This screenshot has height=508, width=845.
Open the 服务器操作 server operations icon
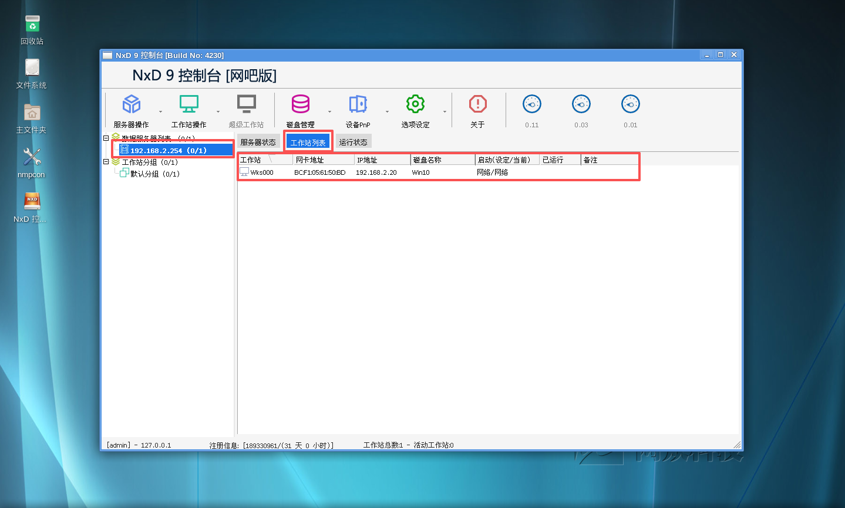(132, 104)
